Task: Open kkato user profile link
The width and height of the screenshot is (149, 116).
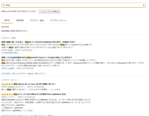Action: point(10,50)
